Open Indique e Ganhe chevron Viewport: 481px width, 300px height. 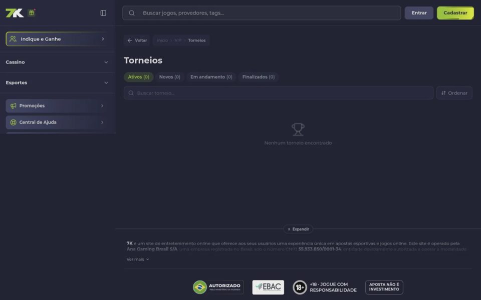point(103,39)
